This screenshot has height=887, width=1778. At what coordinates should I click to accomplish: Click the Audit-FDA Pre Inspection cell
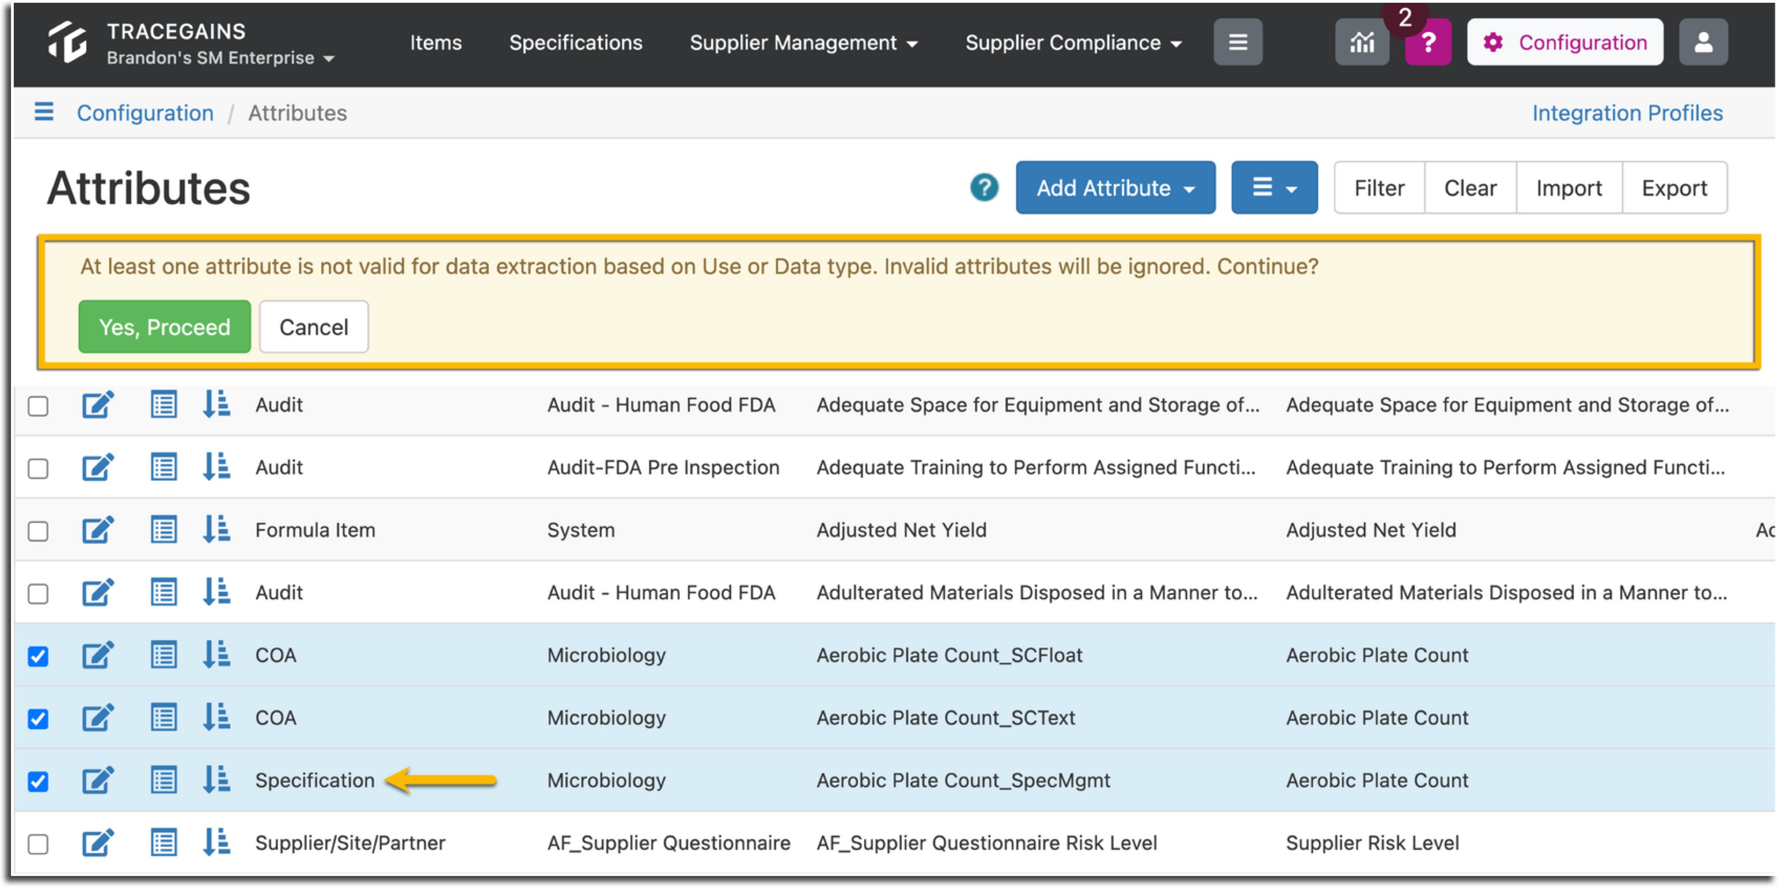tap(663, 467)
